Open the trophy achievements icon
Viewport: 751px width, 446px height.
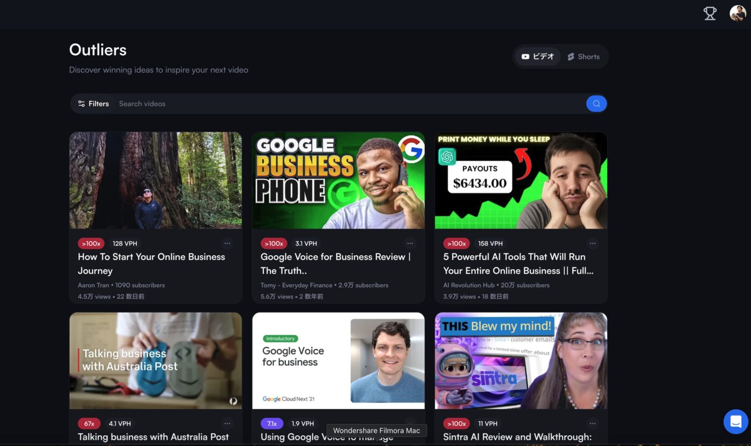coord(710,13)
